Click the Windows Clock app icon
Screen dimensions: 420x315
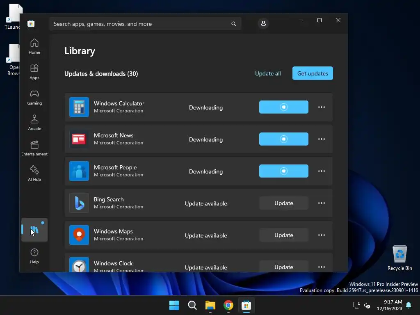pos(79,265)
